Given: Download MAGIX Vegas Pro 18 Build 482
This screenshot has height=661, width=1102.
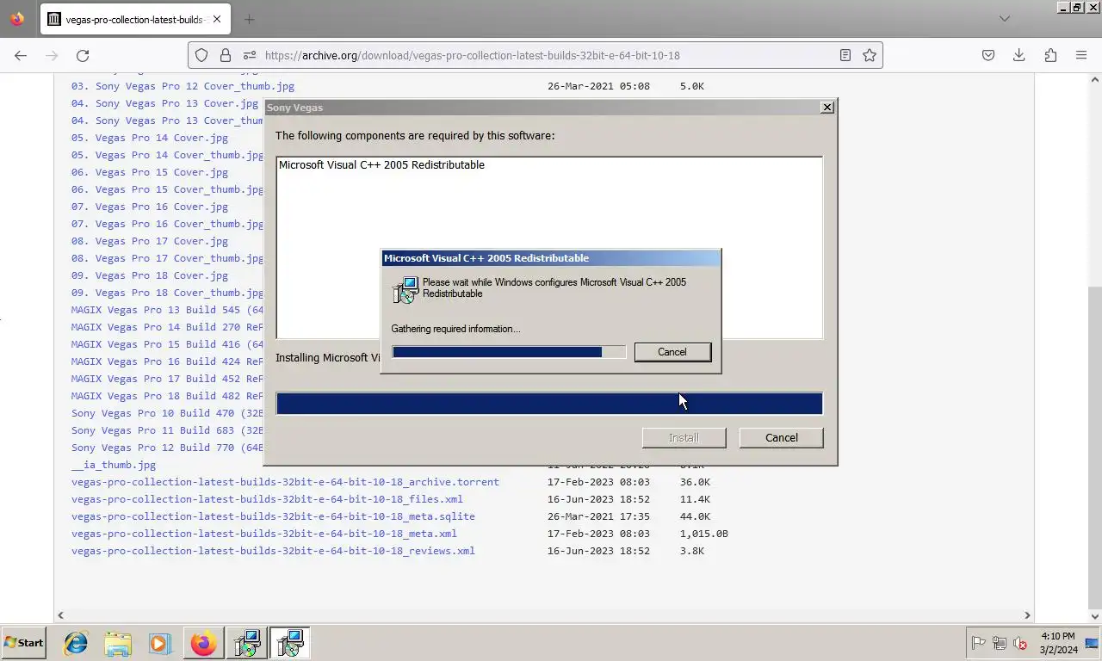Looking at the screenshot, I should click(167, 396).
